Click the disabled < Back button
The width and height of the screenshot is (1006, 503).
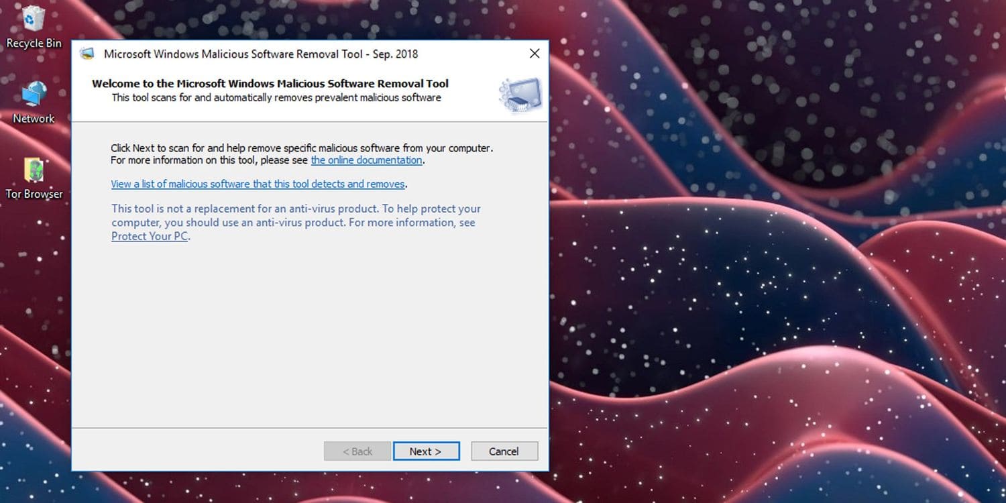coord(357,451)
